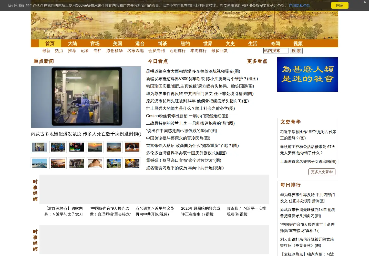369x256 pixels.
Task: Click the 更多文史菁华 button
Action: tap(322, 172)
